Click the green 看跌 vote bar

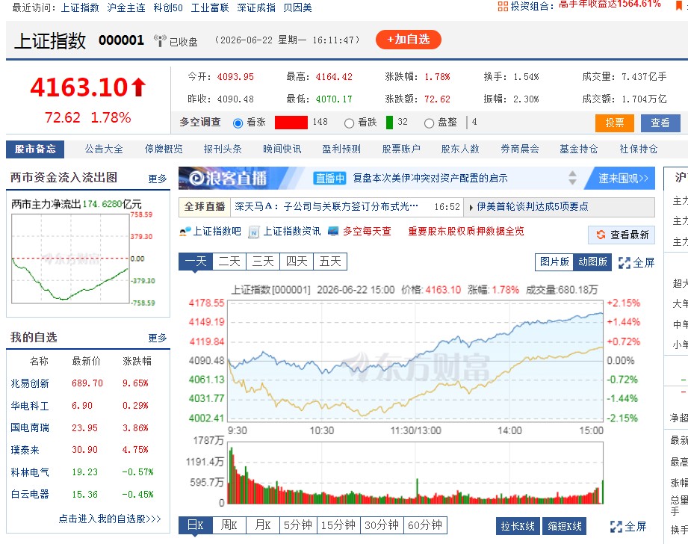(x=389, y=123)
